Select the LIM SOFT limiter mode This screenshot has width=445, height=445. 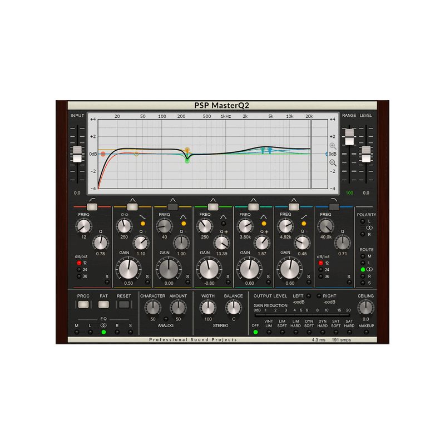(282, 332)
